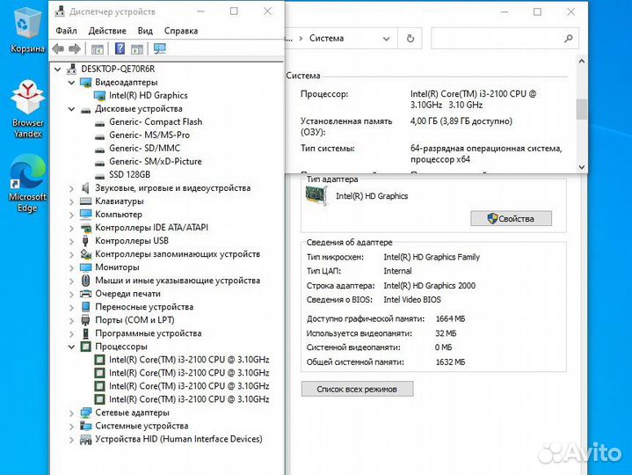Click the Сетевые адаптеры network icon
The height and width of the screenshot is (475, 632).
point(85,413)
